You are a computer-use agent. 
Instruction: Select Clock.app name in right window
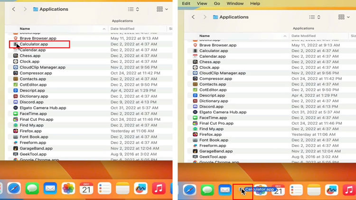coord(209,67)
